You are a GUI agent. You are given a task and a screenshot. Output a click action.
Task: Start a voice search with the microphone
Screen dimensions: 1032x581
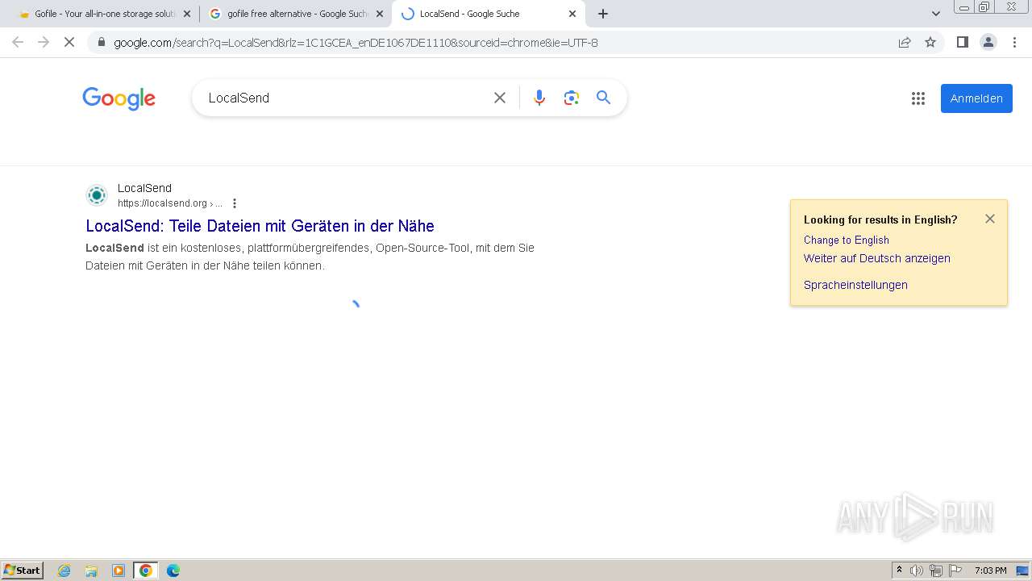click(x=539, y=98)
